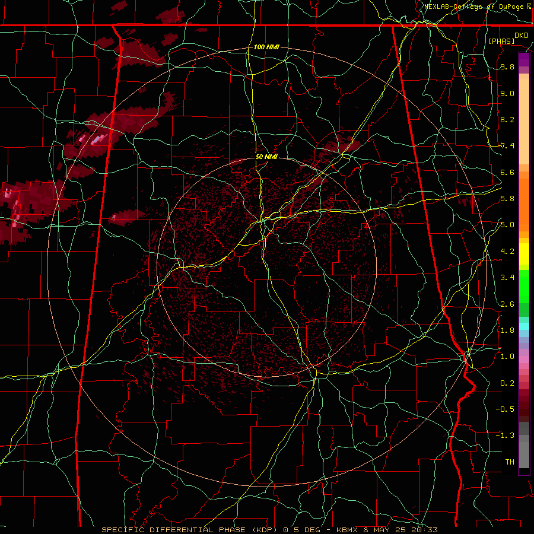Viewport: 534px width, 534px height.
Task: Click the large peach segment of color bar
Action: tap(524, 123)
